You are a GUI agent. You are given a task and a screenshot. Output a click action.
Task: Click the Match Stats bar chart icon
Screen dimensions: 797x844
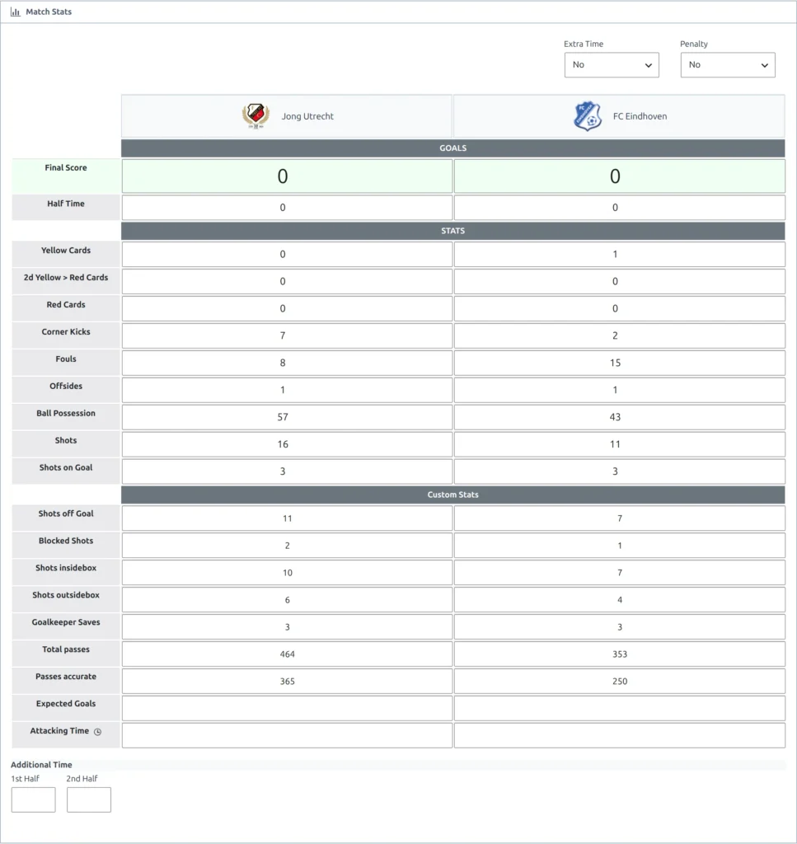point(15,12)
